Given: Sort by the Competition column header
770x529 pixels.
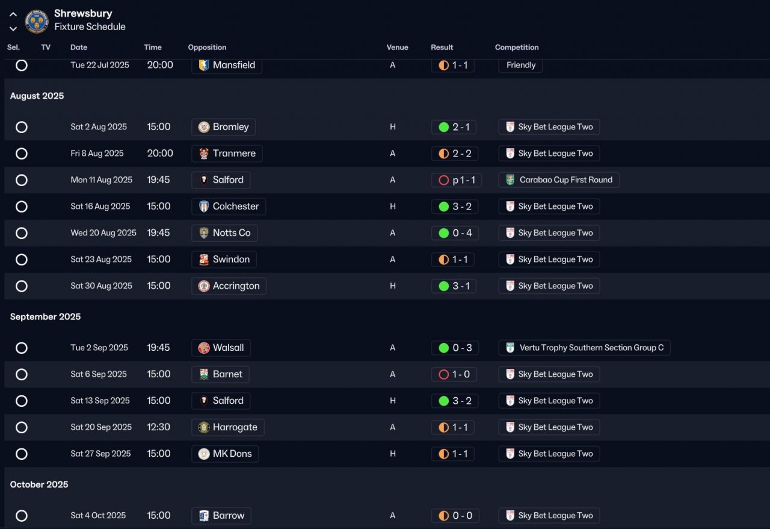Looking at the screenshot, I should click(x=517, y=48).
